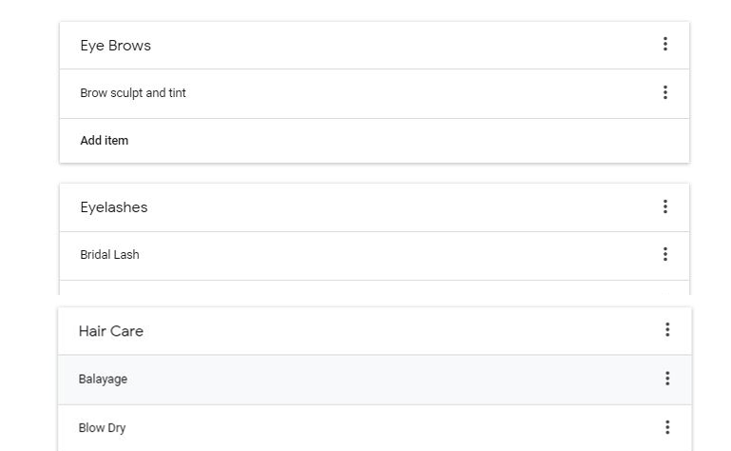Screen dimensions: 731x451
Task: Select the Balayage service item
Action: click(x=103, y=379)
